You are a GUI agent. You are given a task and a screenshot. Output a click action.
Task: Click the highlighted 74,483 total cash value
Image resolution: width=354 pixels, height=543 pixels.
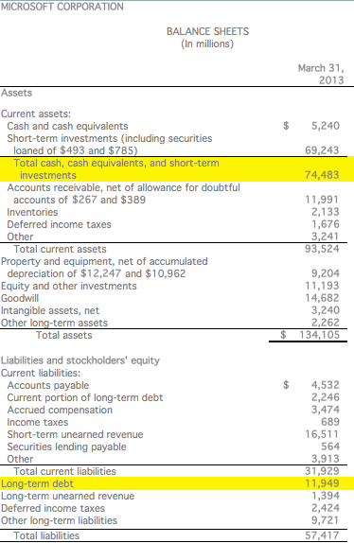click(x=322, y=175)
